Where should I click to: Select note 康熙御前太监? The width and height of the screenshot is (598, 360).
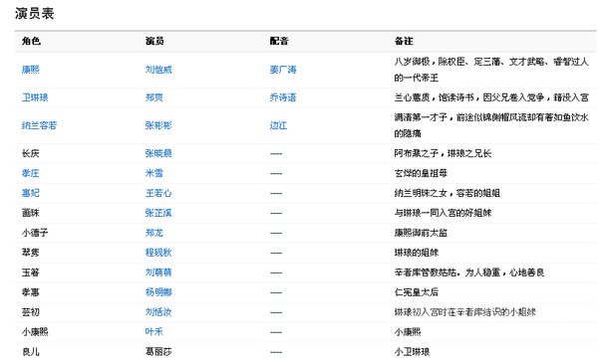coord(421,233)
